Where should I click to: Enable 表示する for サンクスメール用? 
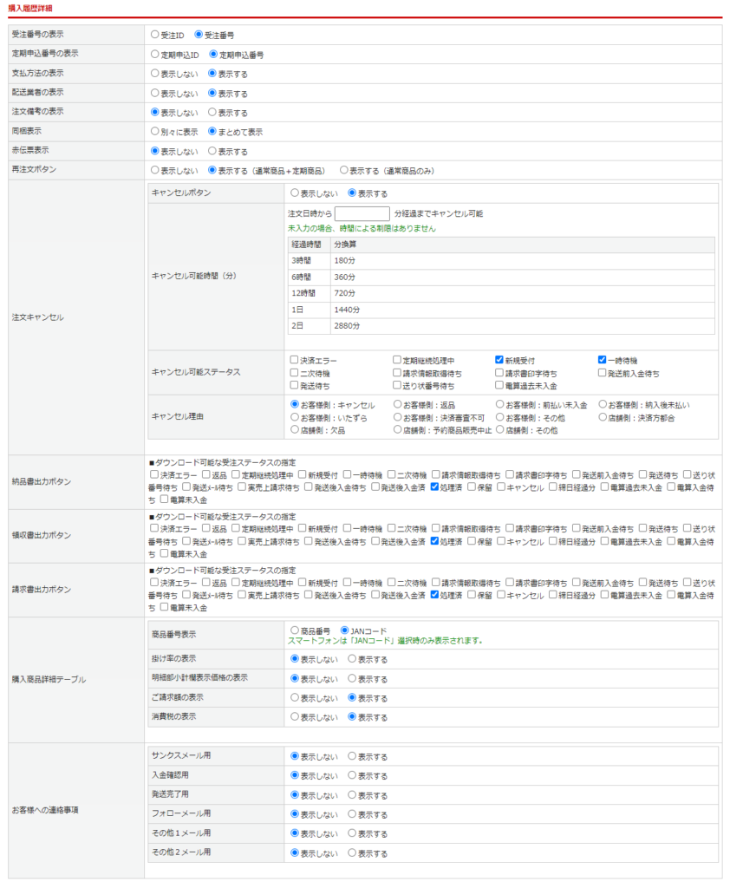pyautogui.click(x=352, y=756)
